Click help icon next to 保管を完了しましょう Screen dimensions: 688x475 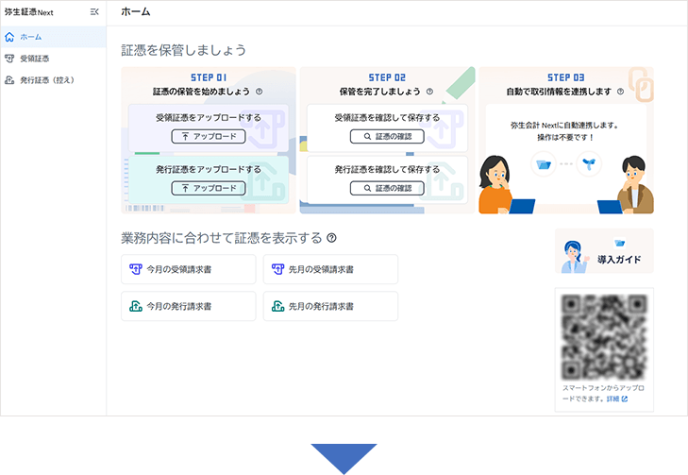click(x=429, y=92)
